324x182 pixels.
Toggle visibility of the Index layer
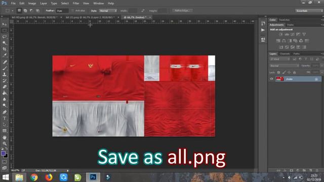[x=272, y=79]
